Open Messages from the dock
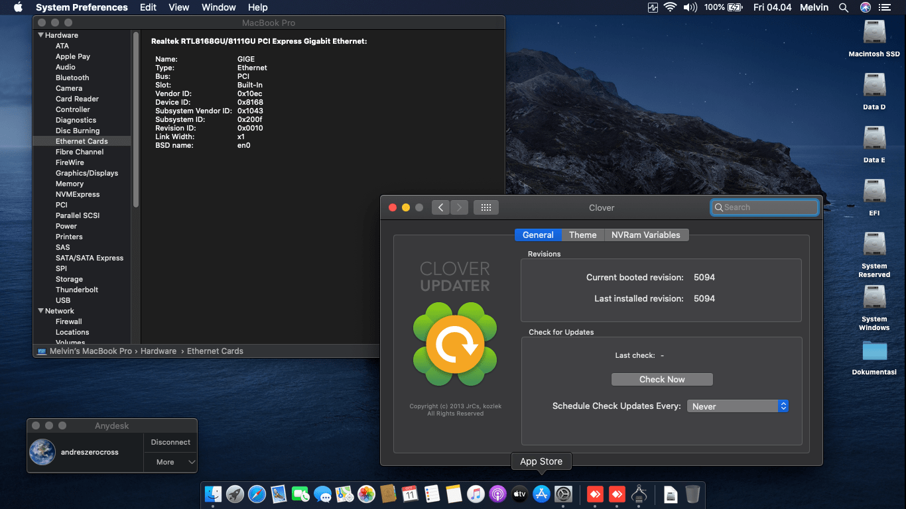Screen dimensions: 906x509 [322, 494]
